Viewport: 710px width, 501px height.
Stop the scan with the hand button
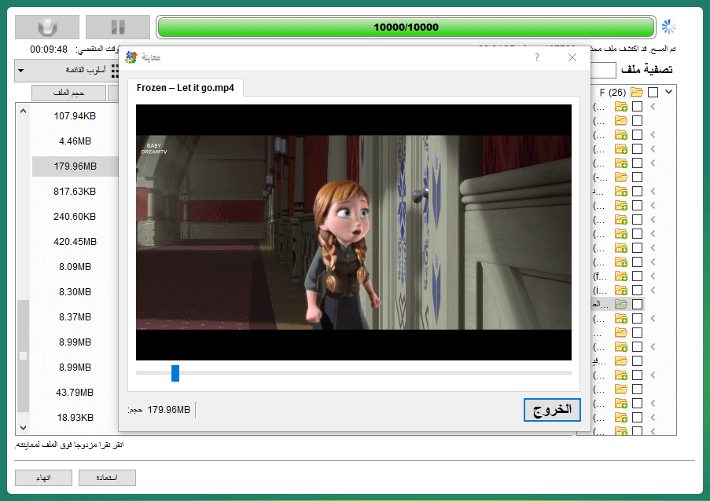pos(47,27)
